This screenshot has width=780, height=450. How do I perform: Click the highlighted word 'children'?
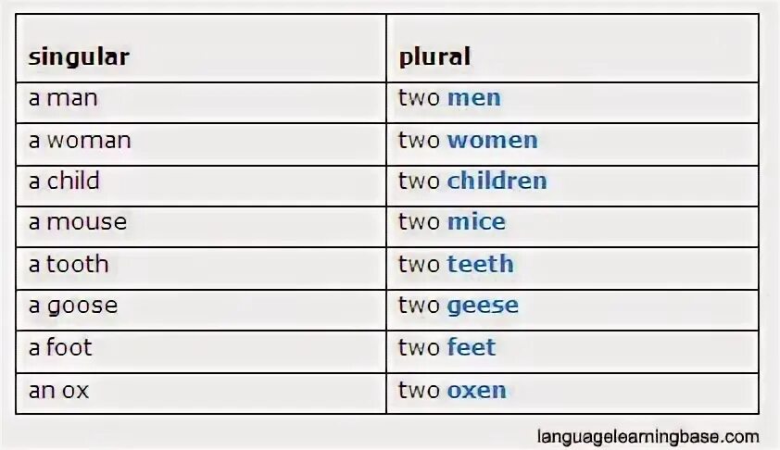[497, 181]
